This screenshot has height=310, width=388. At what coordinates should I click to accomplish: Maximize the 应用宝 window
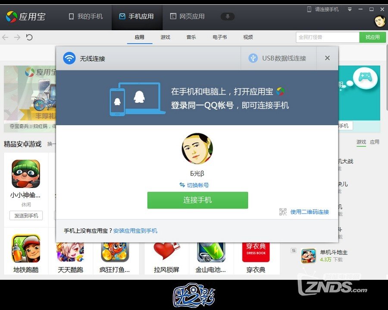click(x=372, y=9)
